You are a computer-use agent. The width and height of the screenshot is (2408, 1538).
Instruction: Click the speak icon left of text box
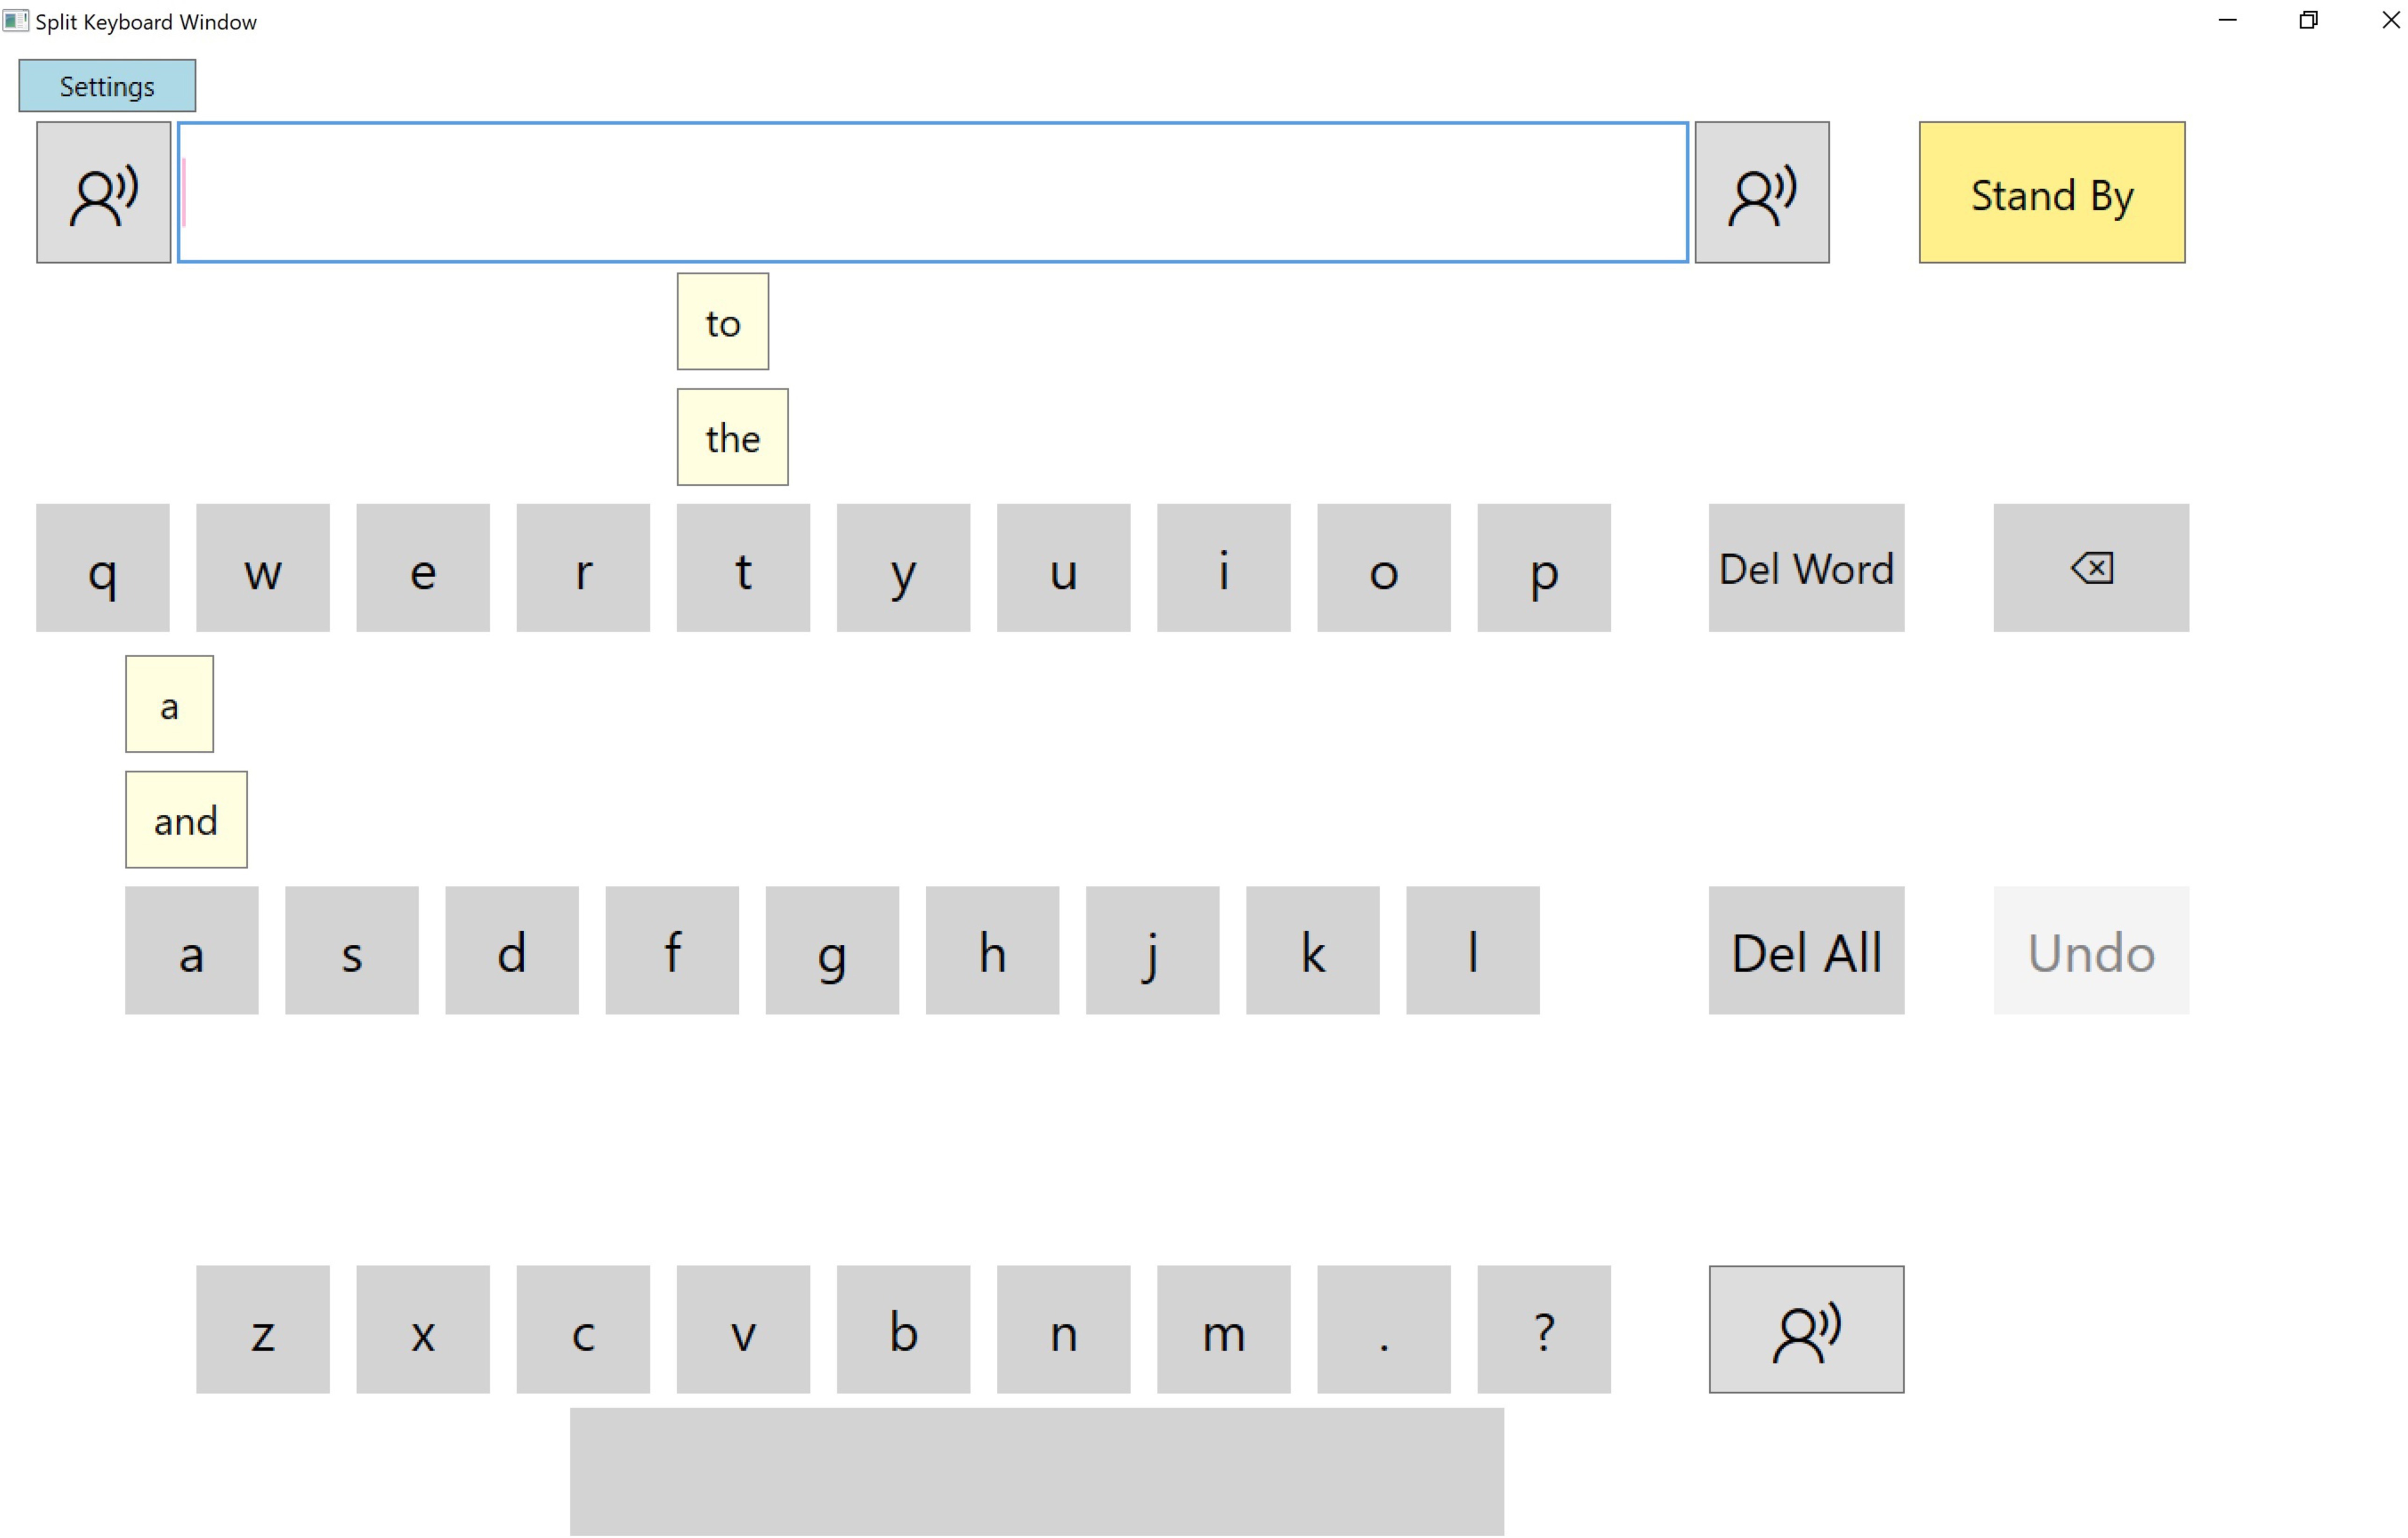click(x=103, y=192)
